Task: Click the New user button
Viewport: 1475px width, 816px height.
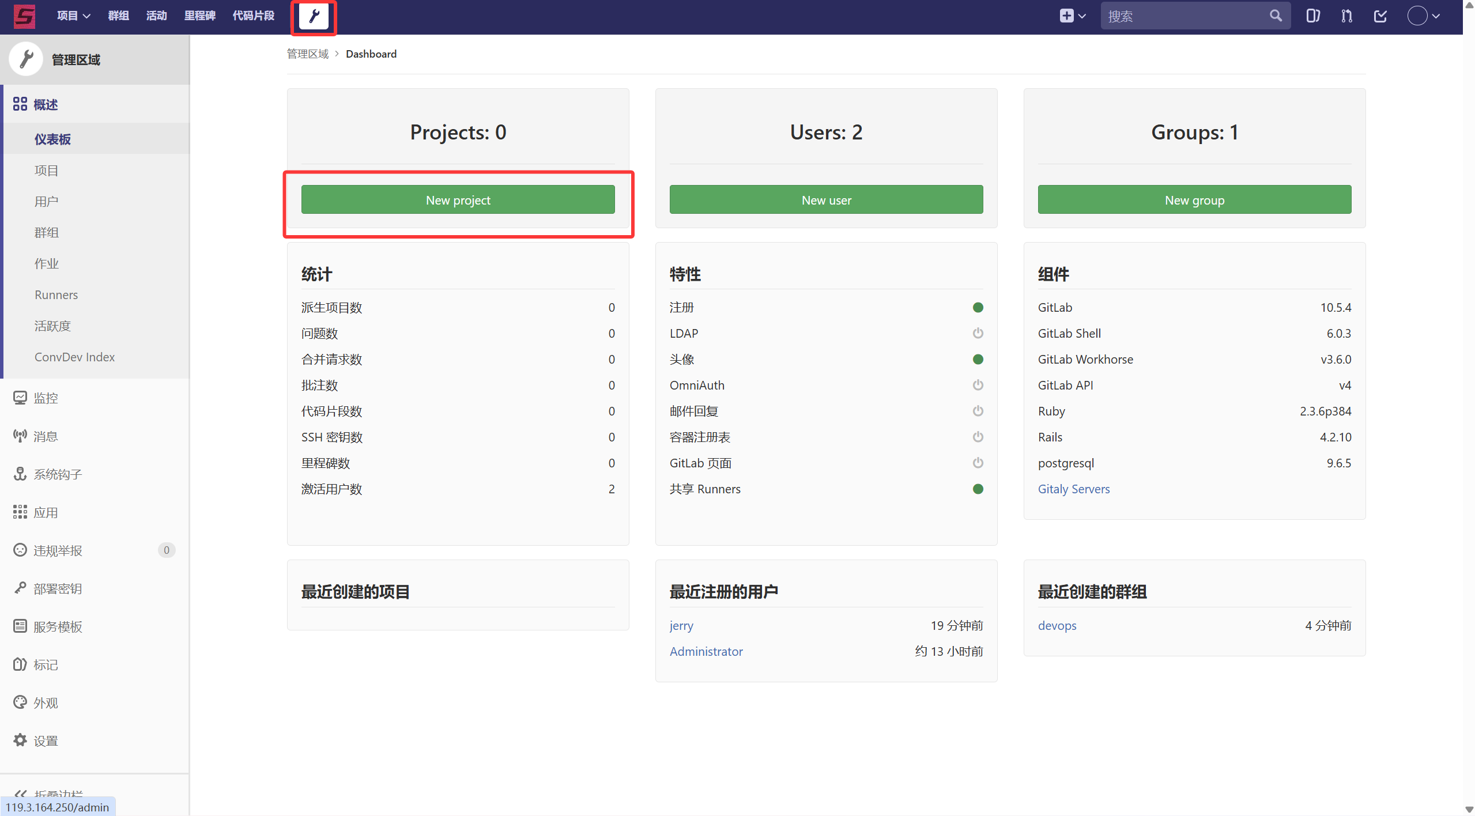Action: [826, 199]
